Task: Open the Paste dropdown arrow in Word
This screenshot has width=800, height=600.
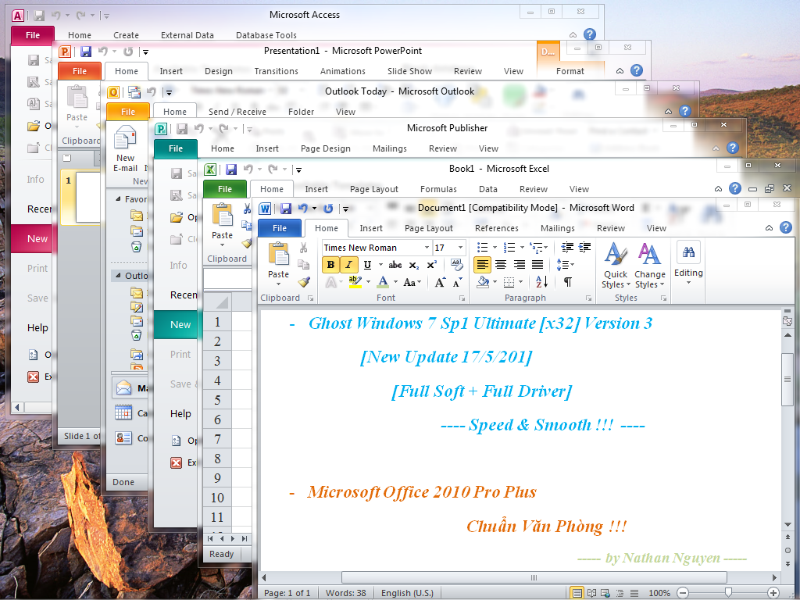Action: pyautogui.click(x=279, y=284)
